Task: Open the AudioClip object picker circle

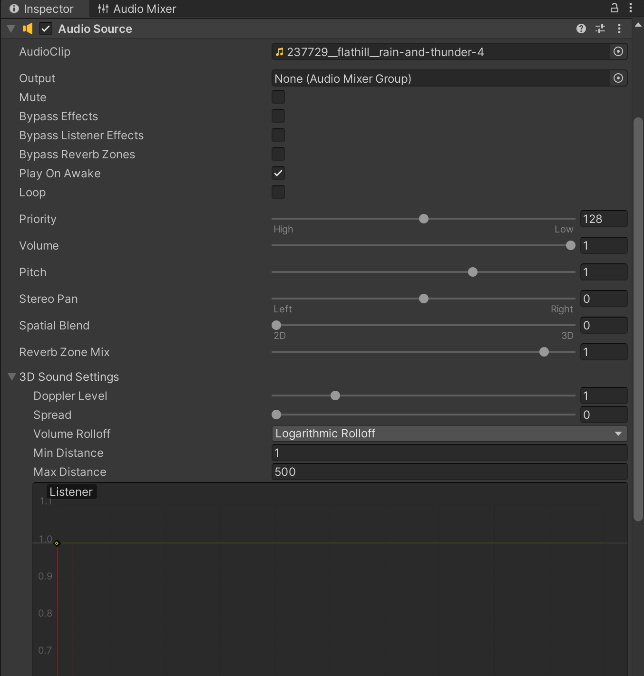Action: 618,52
